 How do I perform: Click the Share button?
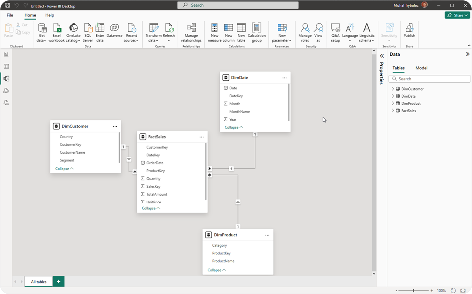click(x=457, y=15)
